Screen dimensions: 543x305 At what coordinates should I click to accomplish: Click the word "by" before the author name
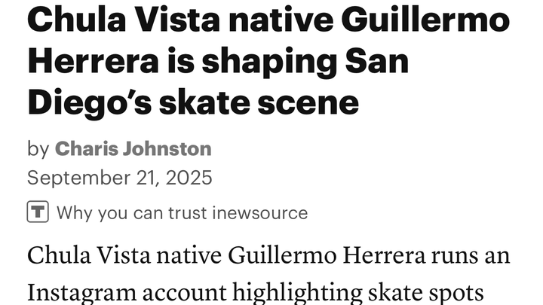pos(38,148)
